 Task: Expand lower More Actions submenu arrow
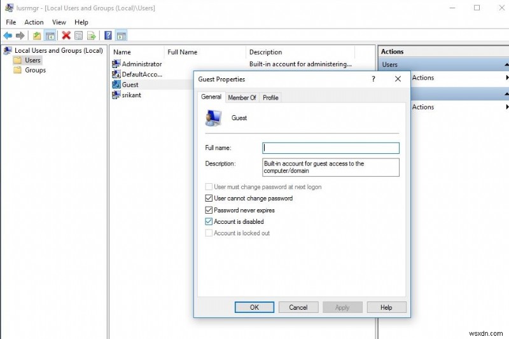click(x=507, y=107)
